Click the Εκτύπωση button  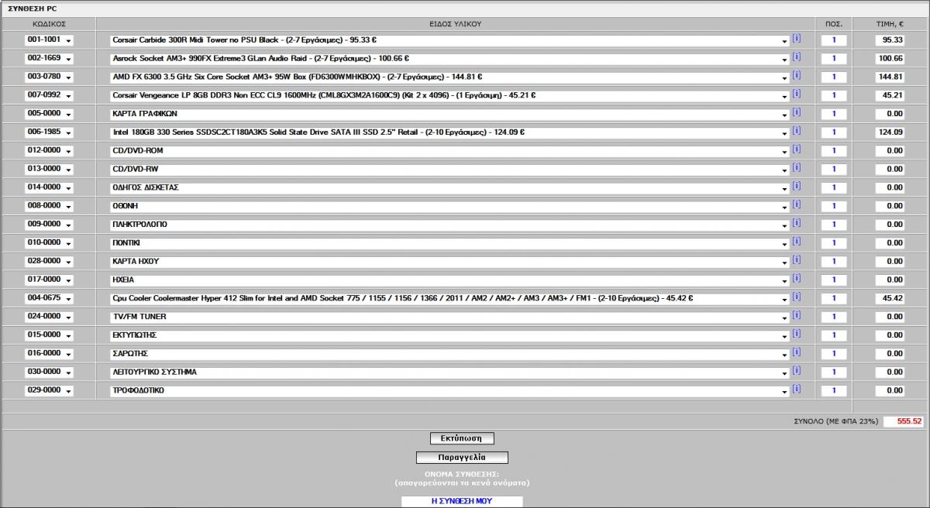(462, 438)
